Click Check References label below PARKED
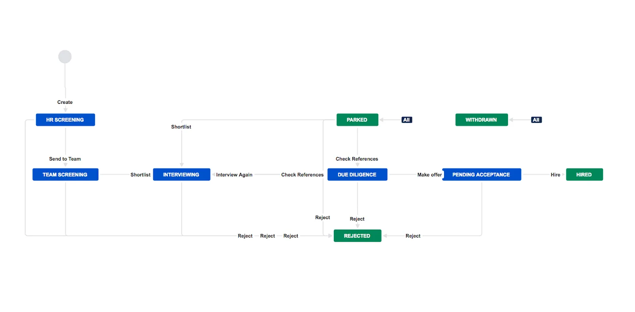The image size is (635, 312). pyautogui.click(x=357, y=159)
